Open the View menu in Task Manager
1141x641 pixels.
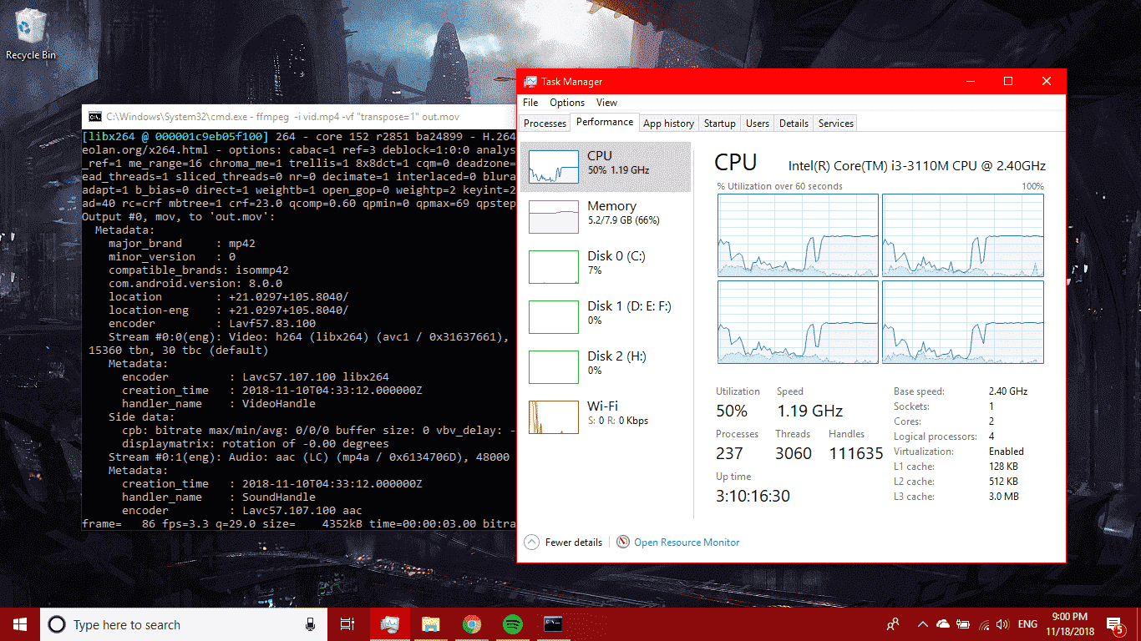point(607,103)
